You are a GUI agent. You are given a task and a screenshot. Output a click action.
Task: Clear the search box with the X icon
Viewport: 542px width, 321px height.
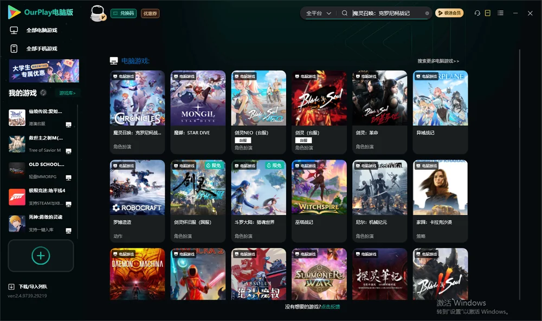(x=427, y=14)
